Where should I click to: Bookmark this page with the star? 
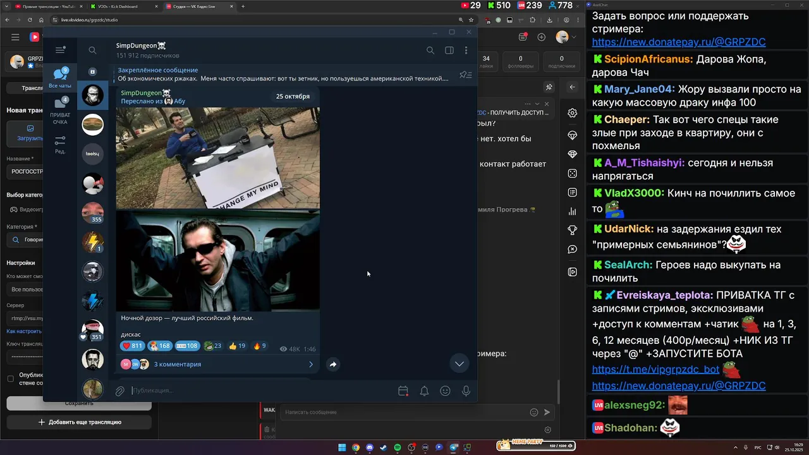click(x=471, y=20)
